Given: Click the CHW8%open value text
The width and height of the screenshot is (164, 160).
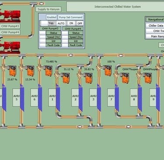Looking at the screenshot, I should (150, 70).
